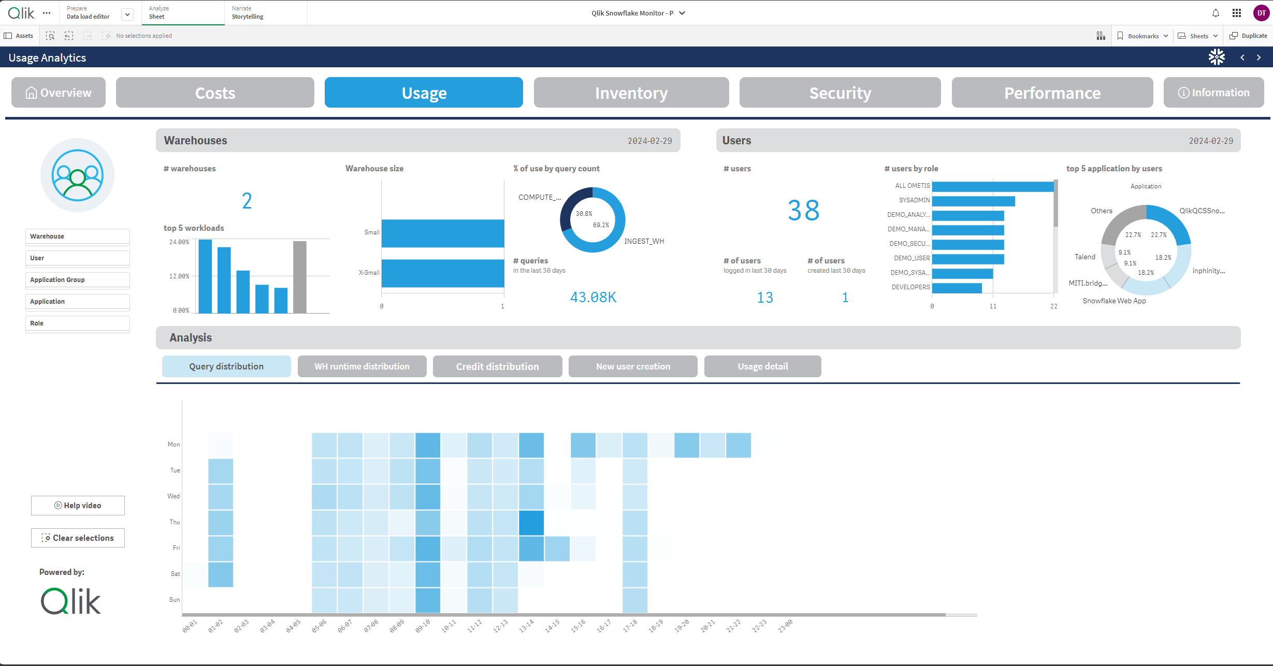Click the Snowflake logo in the sheet header
Viewport: 1273px width, 666px height.
[1217, 57]
